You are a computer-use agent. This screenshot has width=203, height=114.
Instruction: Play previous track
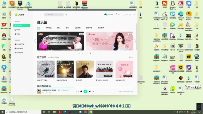81,91
